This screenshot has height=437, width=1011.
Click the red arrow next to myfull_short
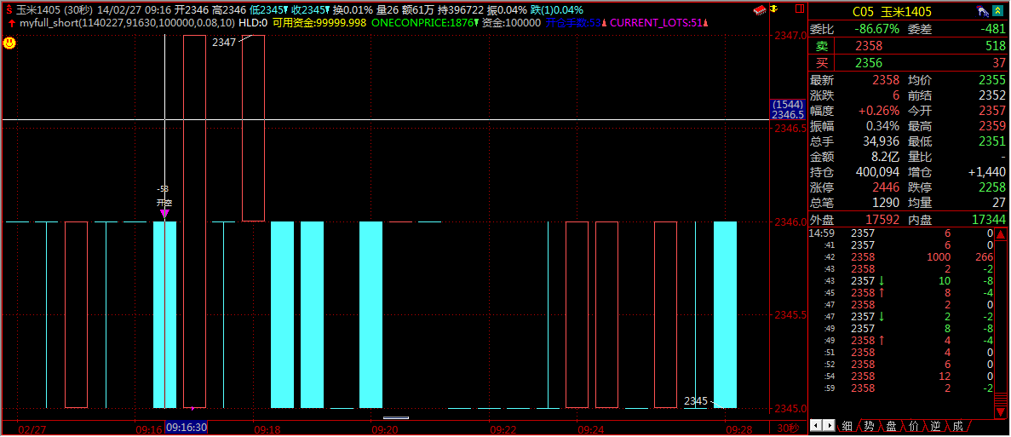(x=10, y=23)
